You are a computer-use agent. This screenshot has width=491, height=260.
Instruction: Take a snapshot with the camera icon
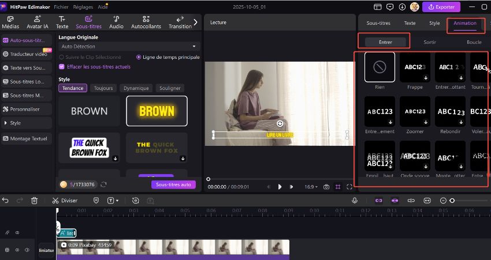(326, 187)
